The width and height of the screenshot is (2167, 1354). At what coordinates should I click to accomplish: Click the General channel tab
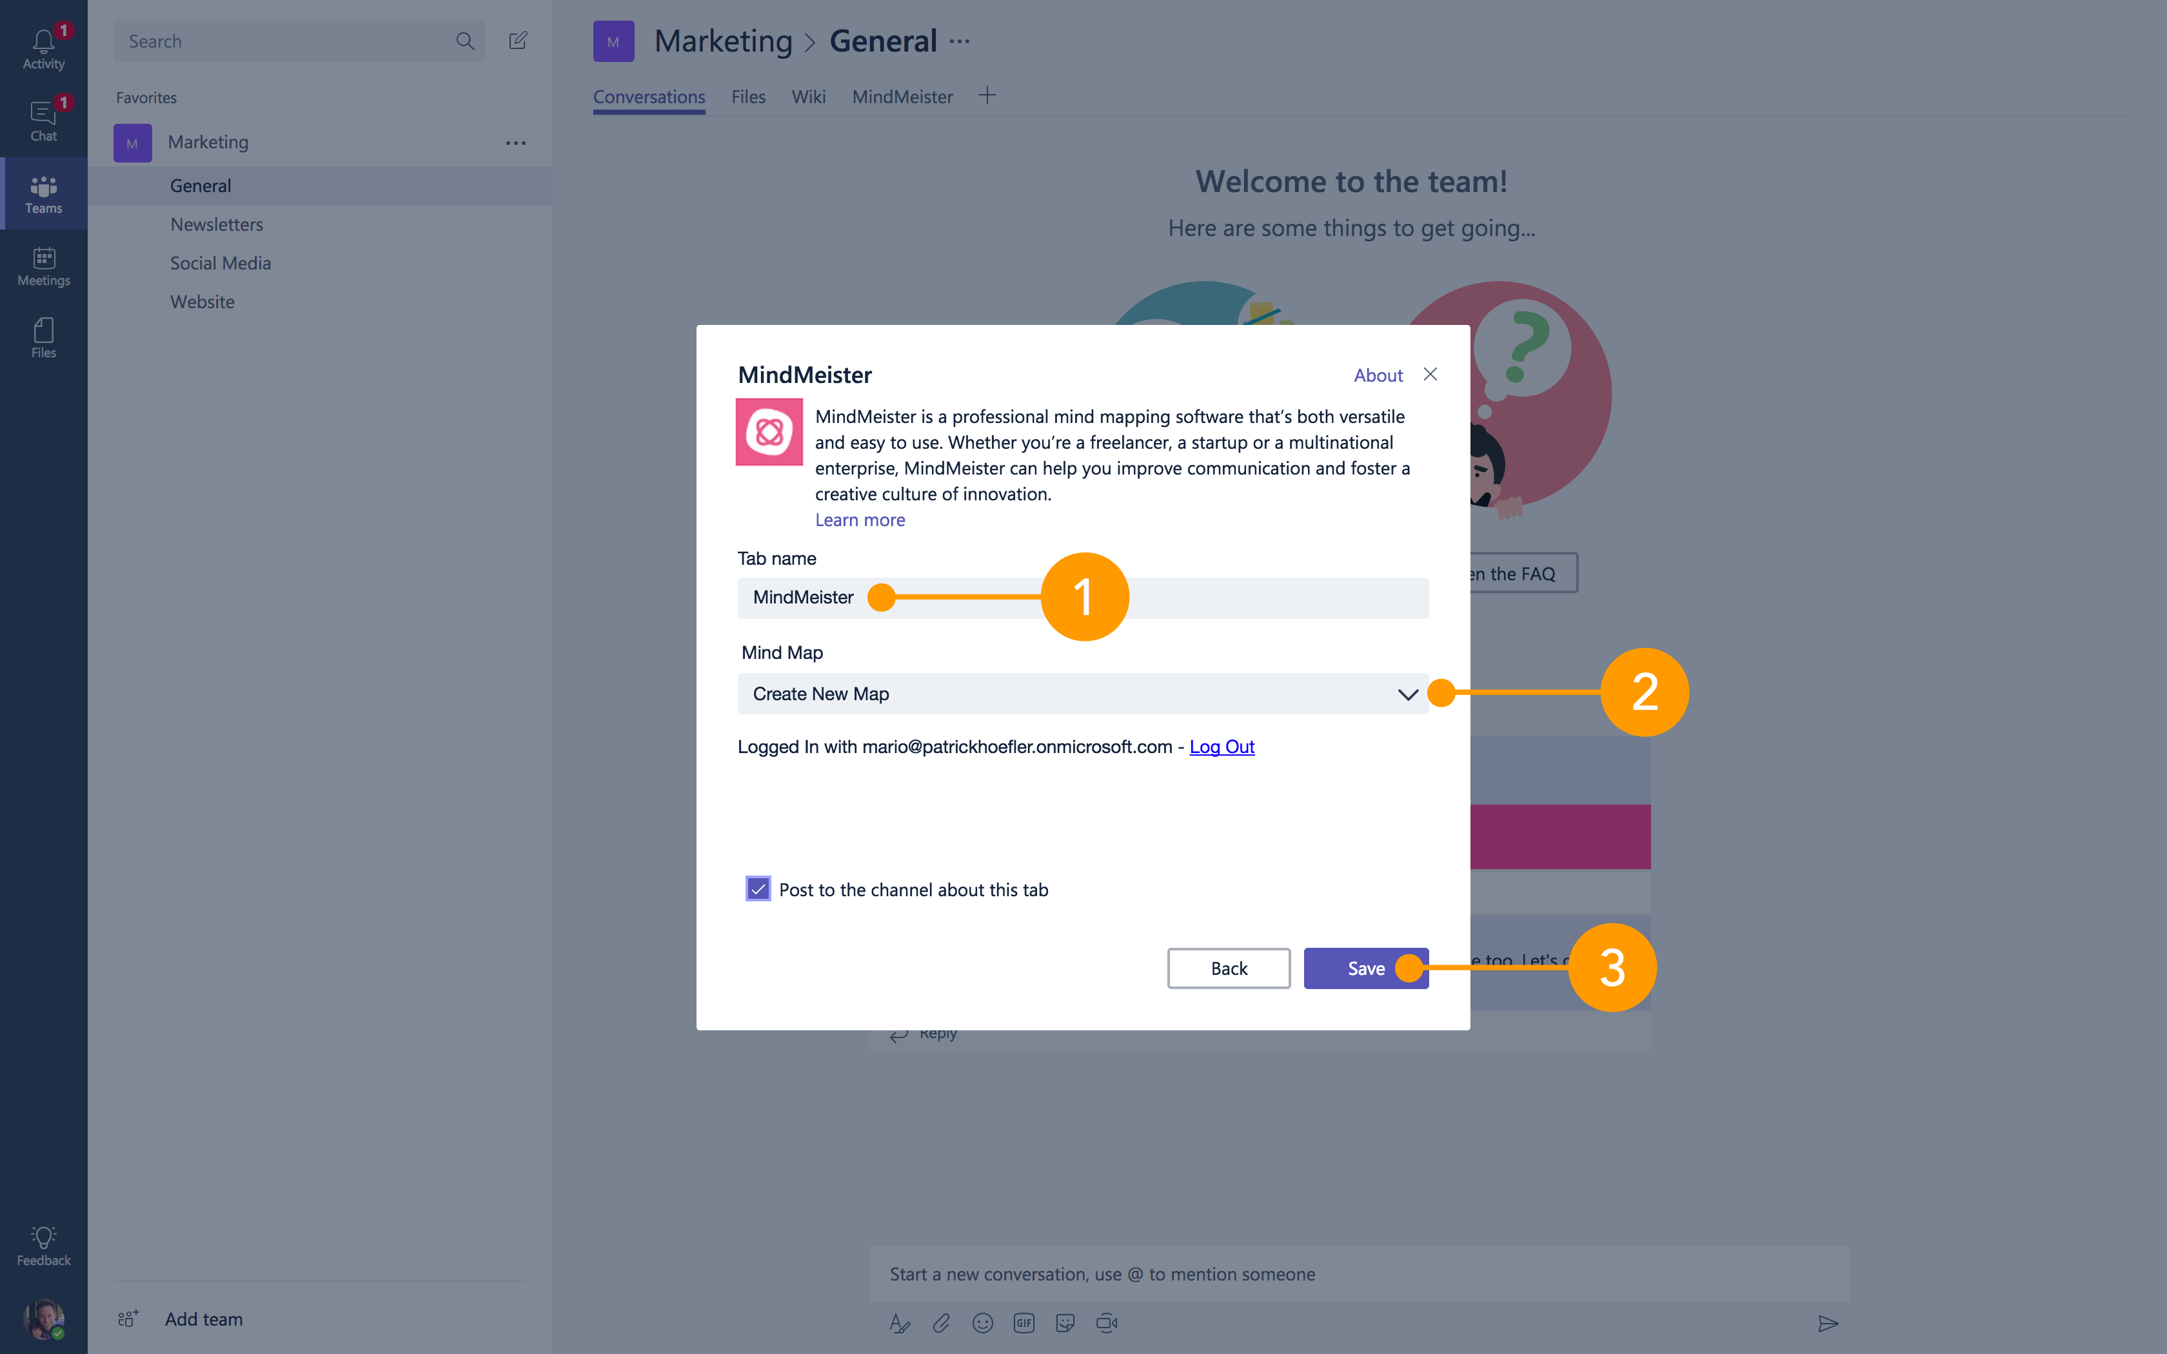pyautogui.click(x=200, y=184)
